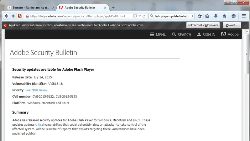Open the Firefox hamburger menu
This screenshot has width=250, height=141.
pyautogui.click(x=244, y=16)
